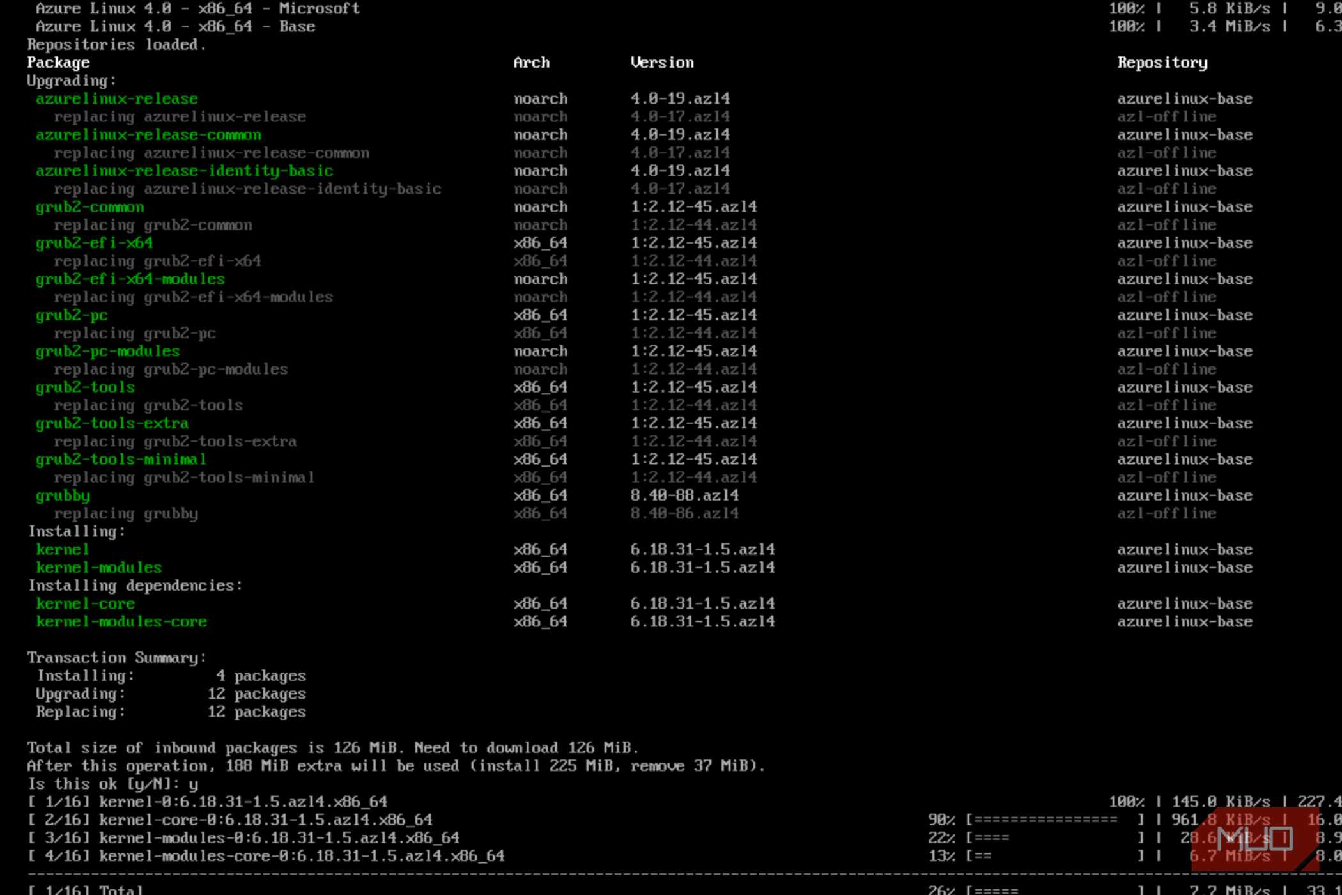
Task: Click the grub2-pc package name
Action: pyautogui.click(x=72, y=316)
